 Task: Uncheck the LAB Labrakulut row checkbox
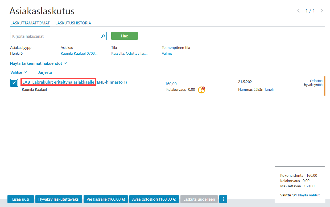click(14, 83)
